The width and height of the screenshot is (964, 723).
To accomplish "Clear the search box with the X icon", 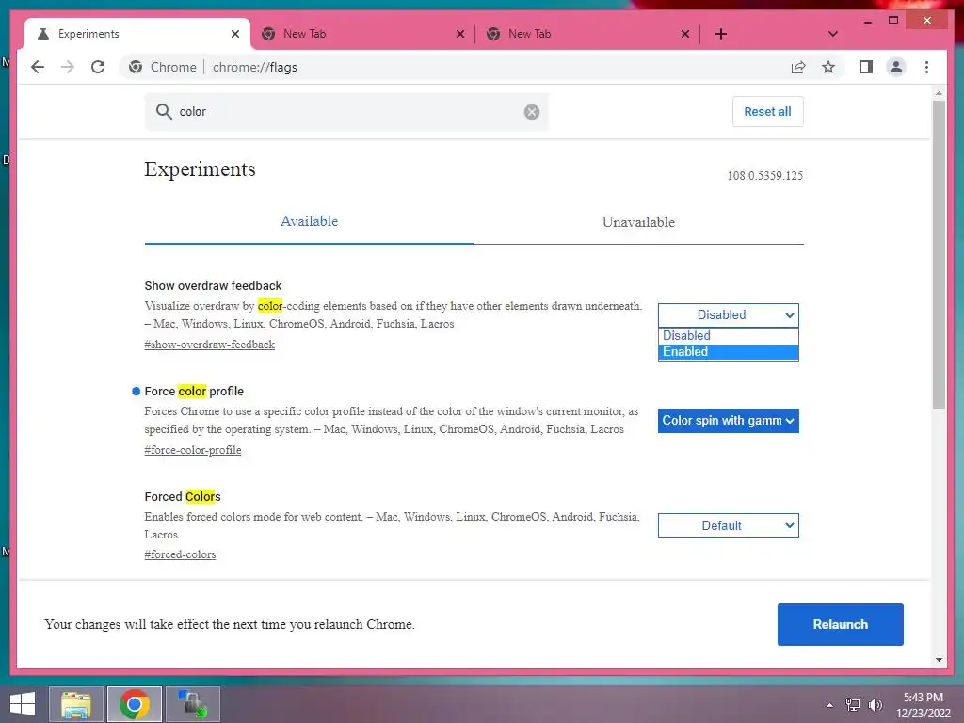I will (x=532, y=112).
